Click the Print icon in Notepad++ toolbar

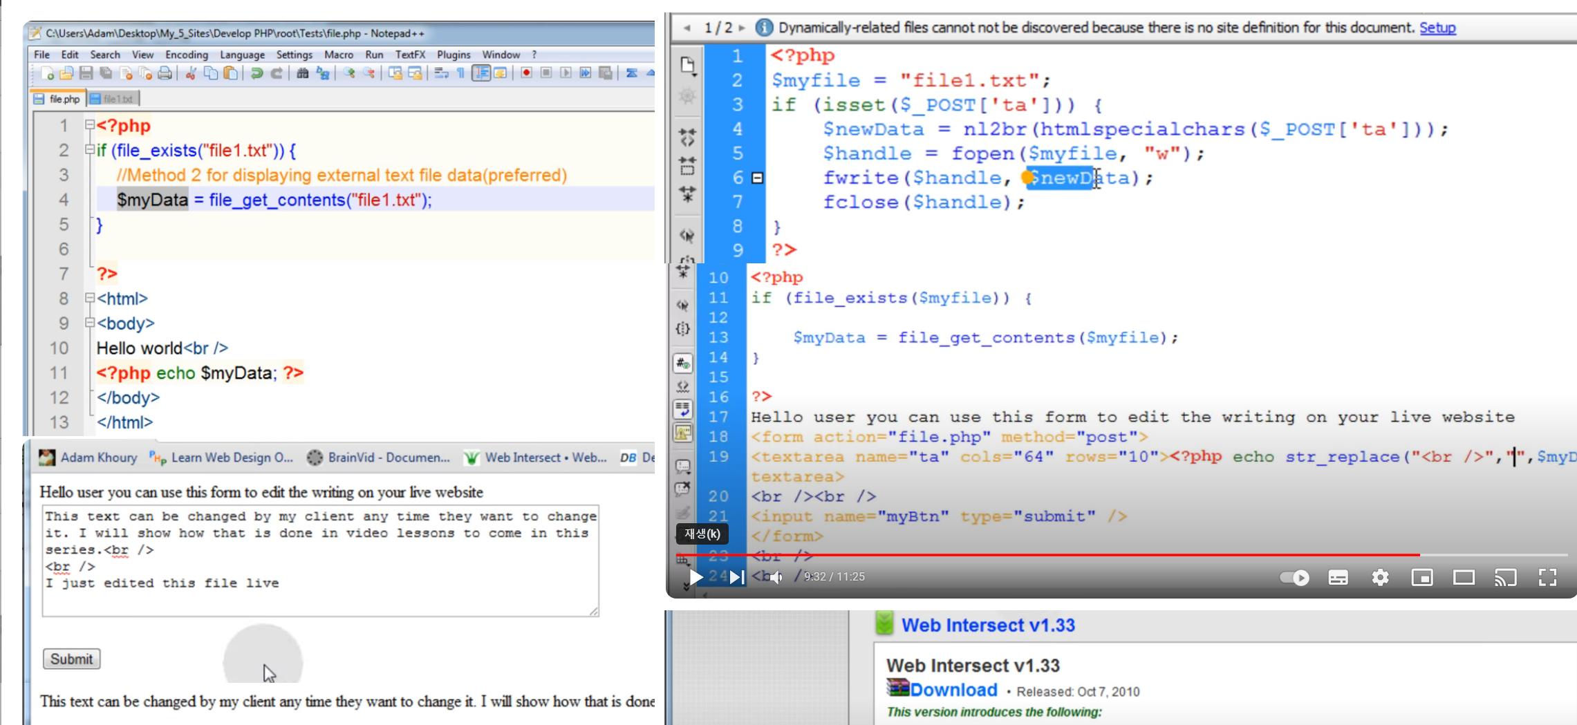tap(165, 73)
